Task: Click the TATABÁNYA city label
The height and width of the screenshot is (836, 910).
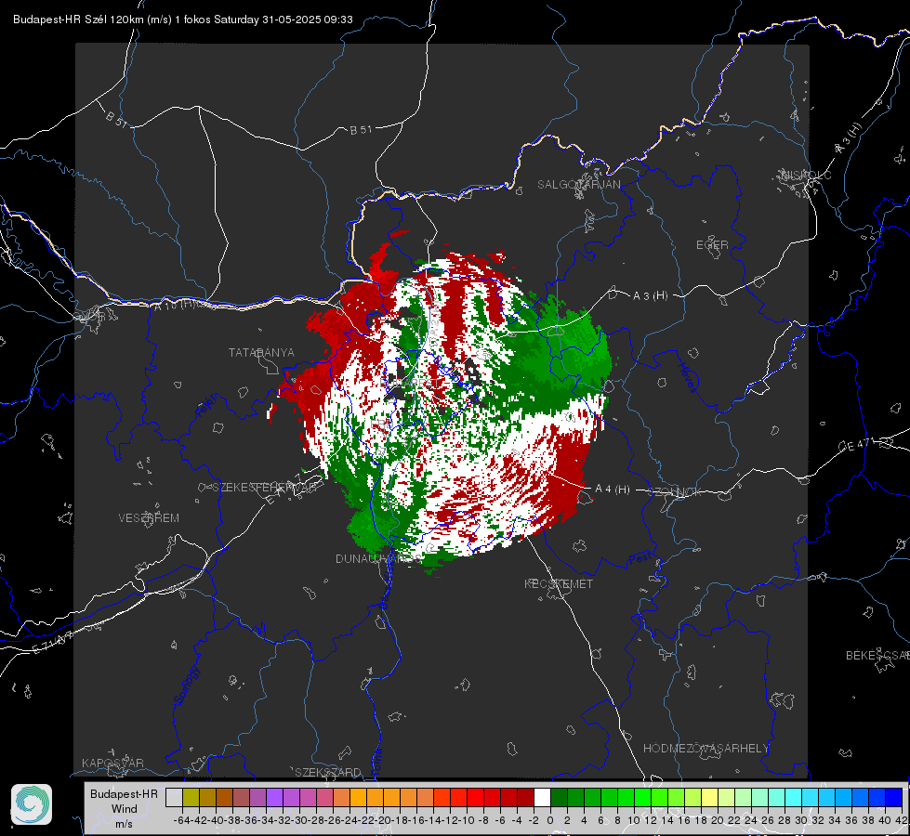Action: tap(261, 352)
